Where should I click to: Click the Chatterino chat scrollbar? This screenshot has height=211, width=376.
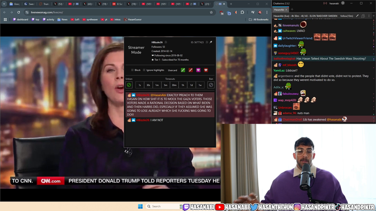(374, 72)
